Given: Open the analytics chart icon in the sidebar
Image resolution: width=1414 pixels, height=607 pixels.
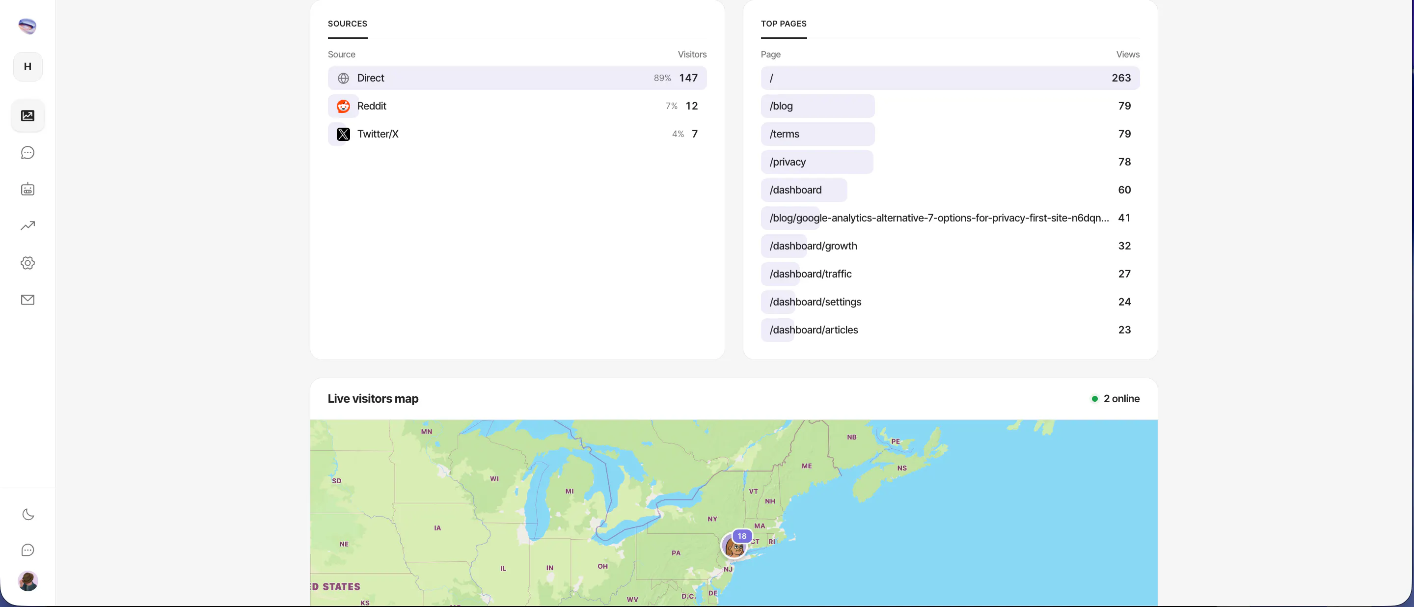Looking at the screenshot, I should 27,115.
